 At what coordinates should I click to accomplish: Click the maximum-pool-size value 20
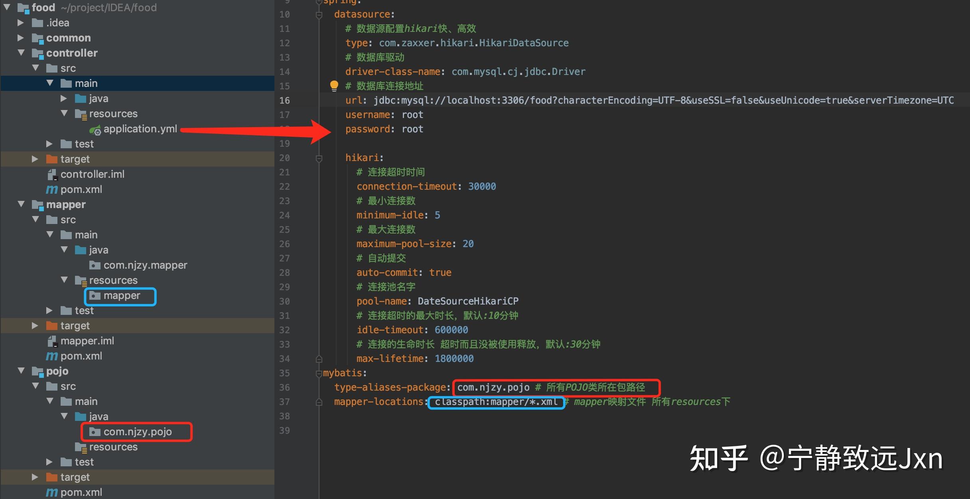468,244
